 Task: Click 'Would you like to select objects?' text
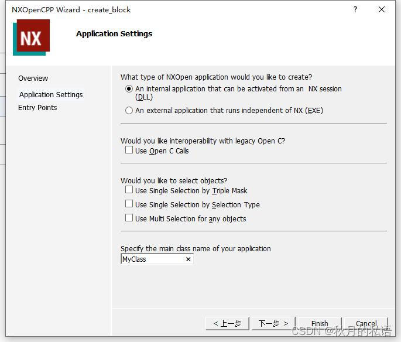pos(174,180)
